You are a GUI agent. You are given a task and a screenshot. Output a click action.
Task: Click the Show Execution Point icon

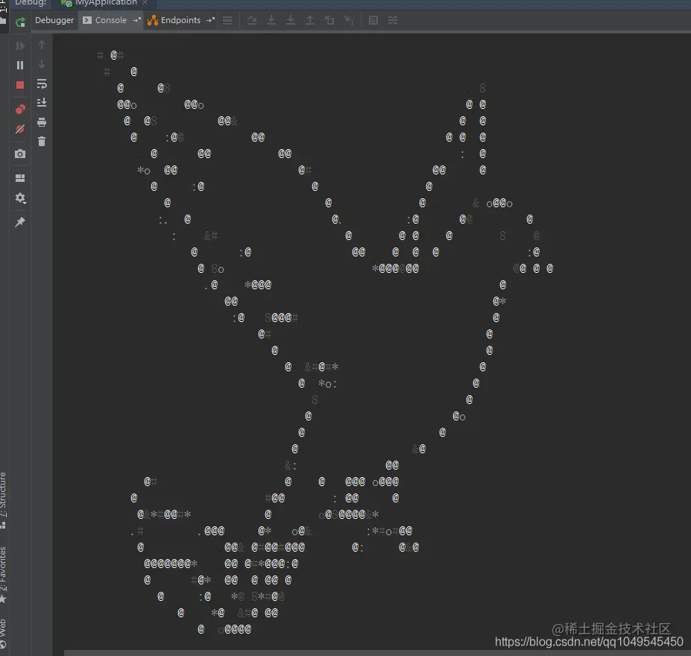click(227, 20)
